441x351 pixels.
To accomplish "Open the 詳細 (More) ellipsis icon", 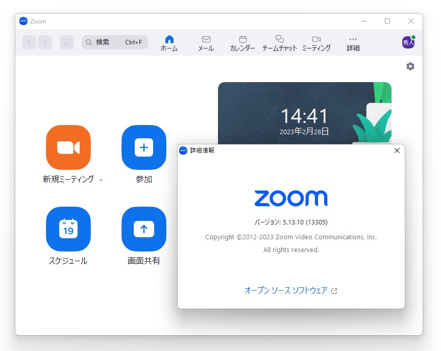I will tap(353, 42).
